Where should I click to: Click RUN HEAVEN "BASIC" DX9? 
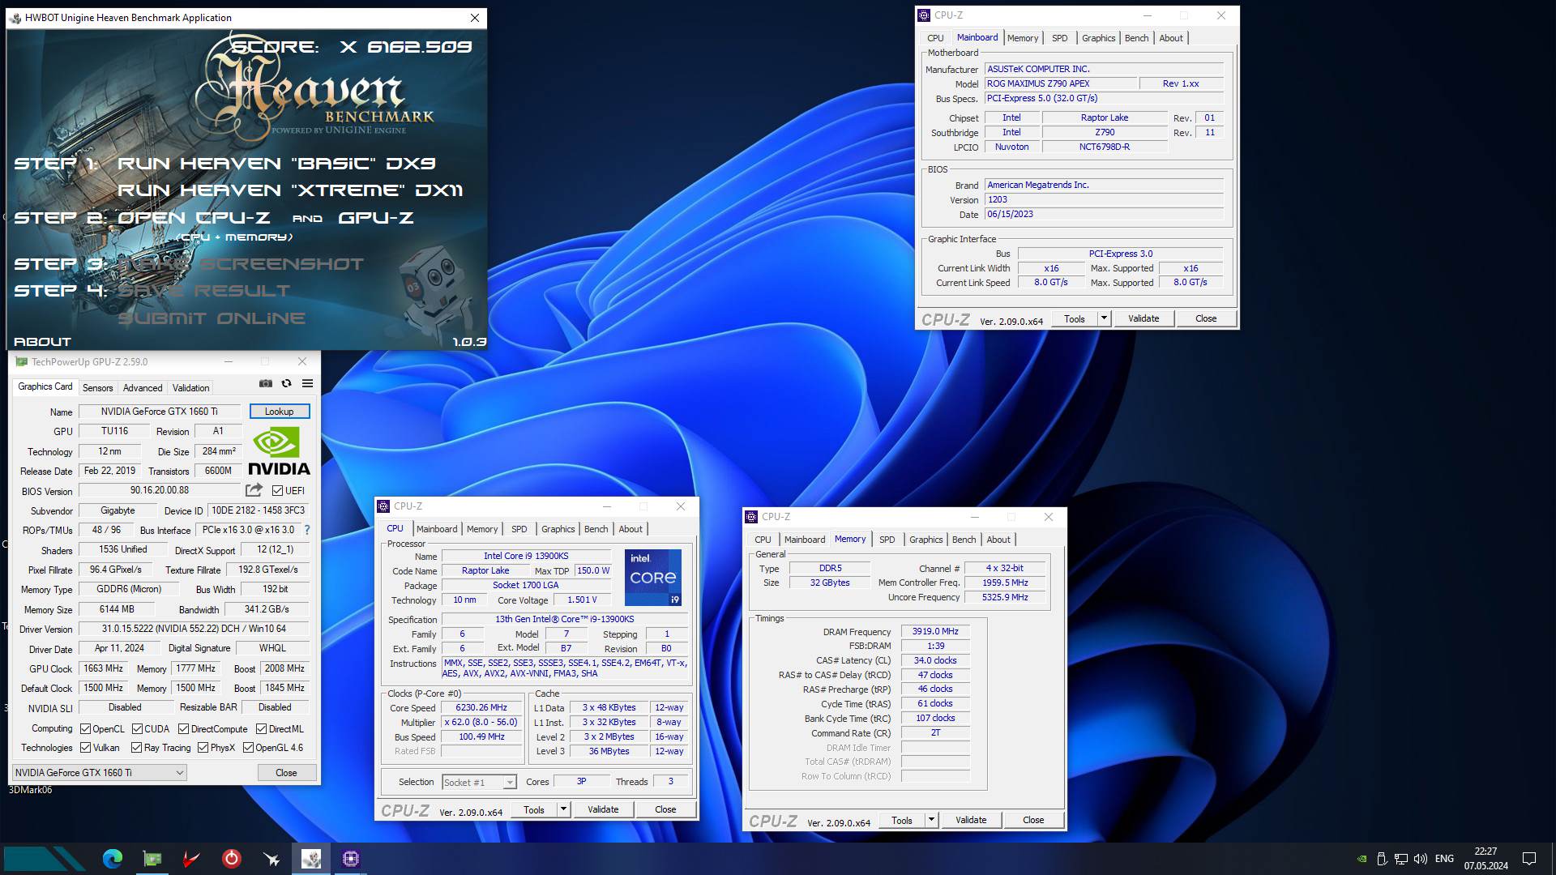pyautogui.click(x=276, y=164)
